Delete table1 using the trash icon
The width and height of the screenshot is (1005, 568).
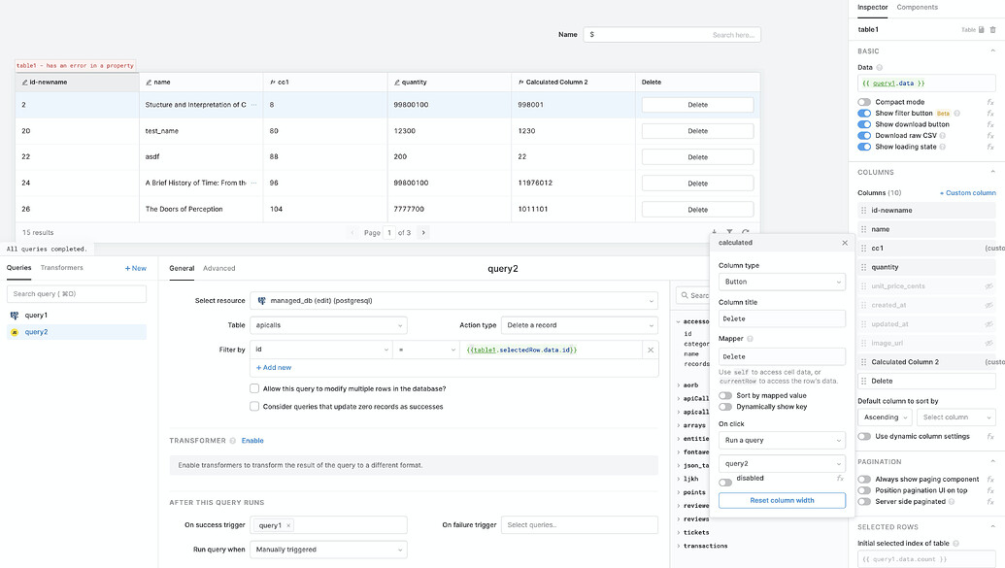pyautogui.click(x=992, y=29)
